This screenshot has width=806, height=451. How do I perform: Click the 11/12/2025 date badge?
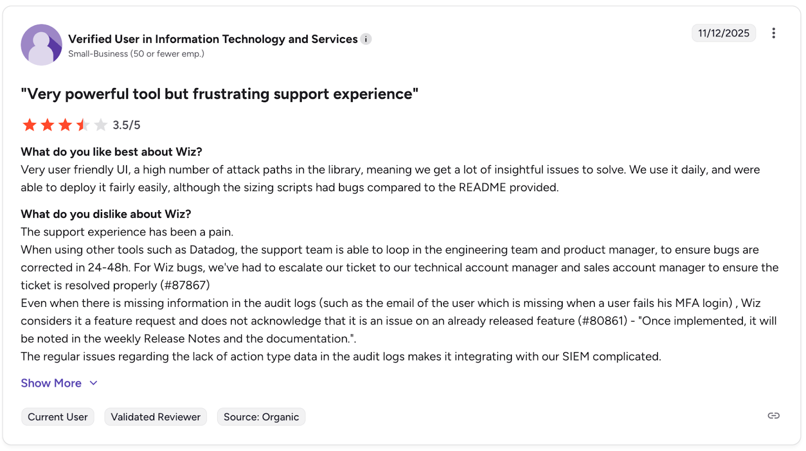click(x=723, y=33)
